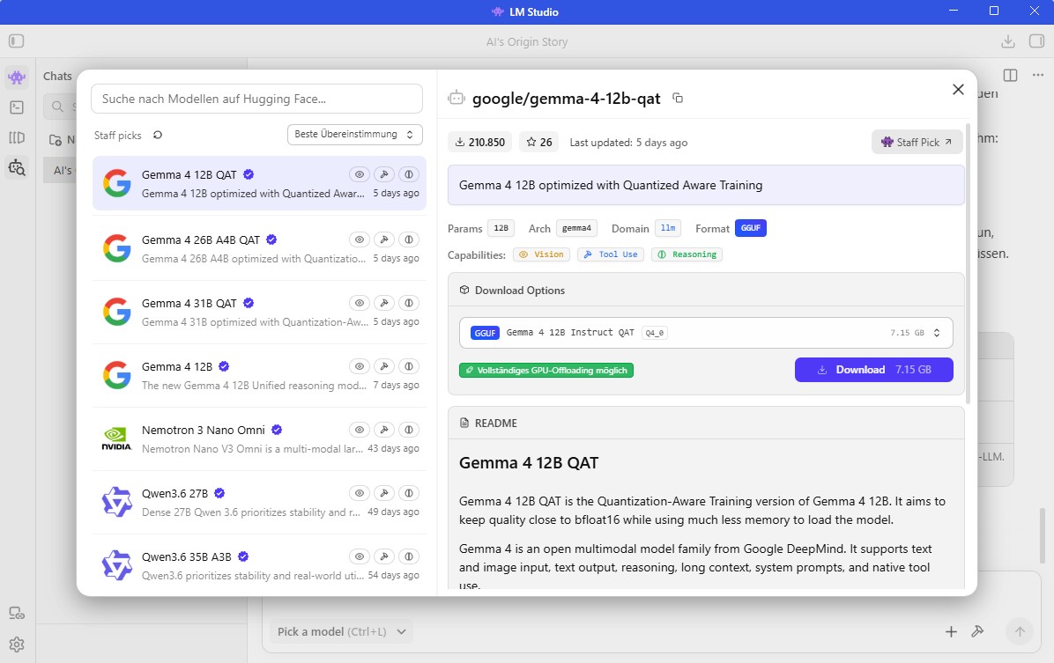Click the model details panel scrollbar

coord(968,262)
